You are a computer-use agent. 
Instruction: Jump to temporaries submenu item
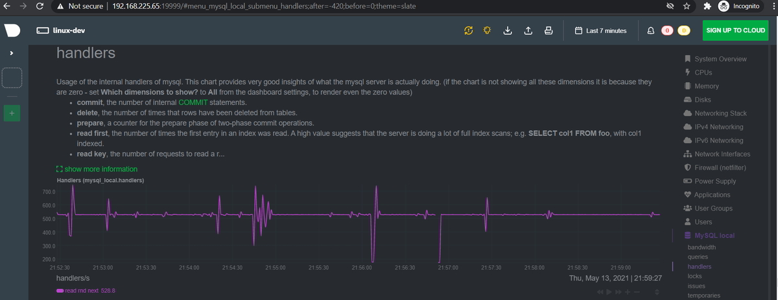click(703, 296)
